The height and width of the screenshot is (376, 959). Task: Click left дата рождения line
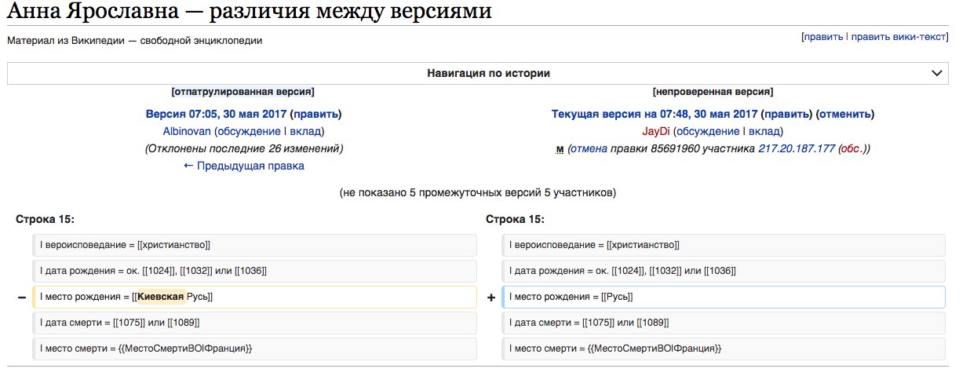[x=254, y=271]
